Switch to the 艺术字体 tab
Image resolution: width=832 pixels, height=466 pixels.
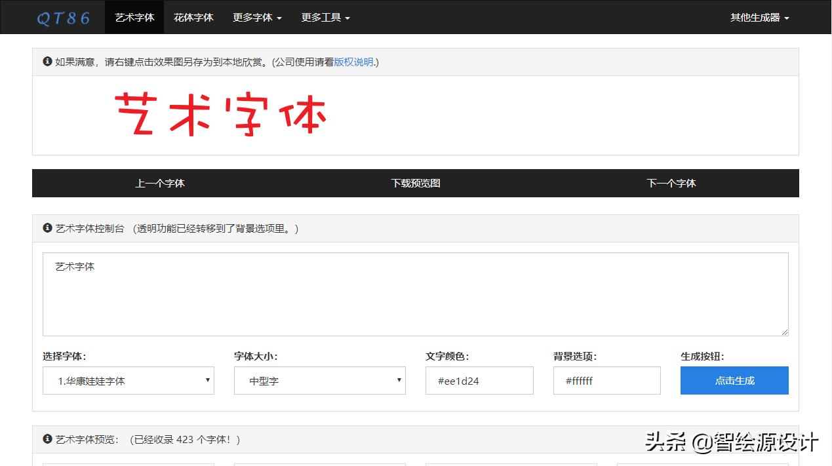134,18
